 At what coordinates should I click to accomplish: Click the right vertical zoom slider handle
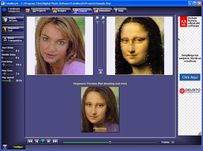(x=104, y=22)
